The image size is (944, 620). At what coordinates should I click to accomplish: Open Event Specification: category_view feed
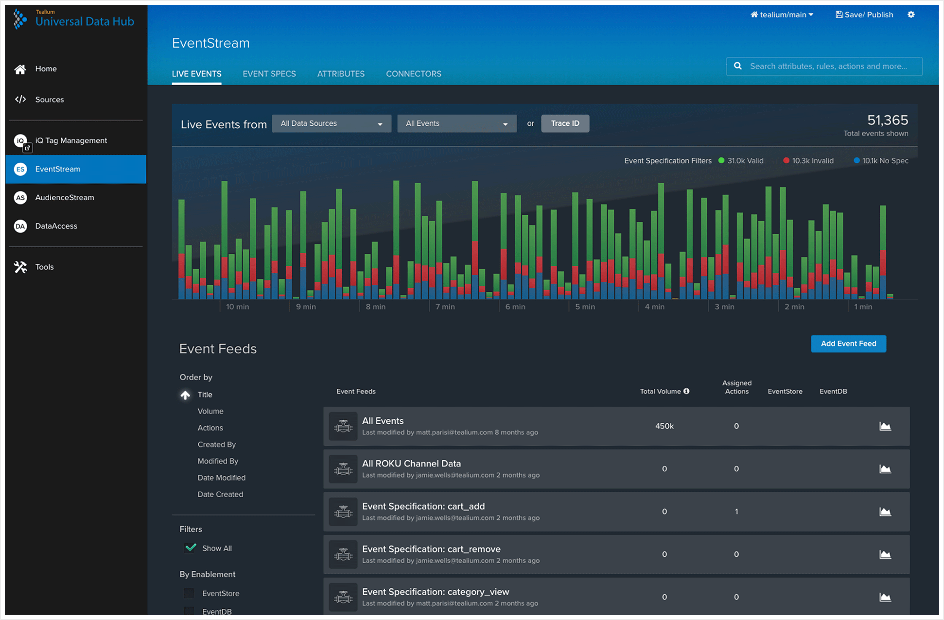(x=436, y=592)
